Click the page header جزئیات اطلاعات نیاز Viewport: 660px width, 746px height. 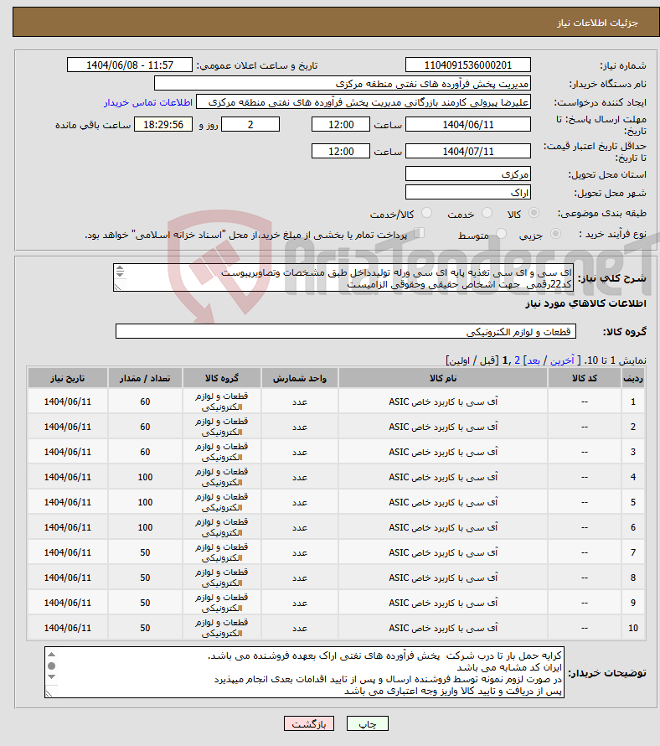(598, 23)
